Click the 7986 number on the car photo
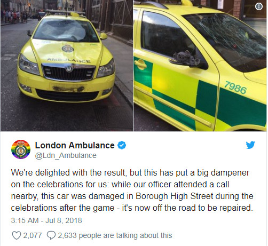 point(235,88)
